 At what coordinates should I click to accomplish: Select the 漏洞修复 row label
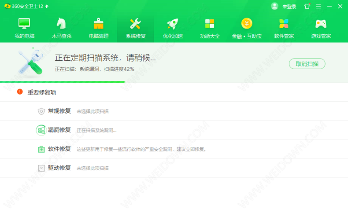pyautogui.click(x=59, y=130)
